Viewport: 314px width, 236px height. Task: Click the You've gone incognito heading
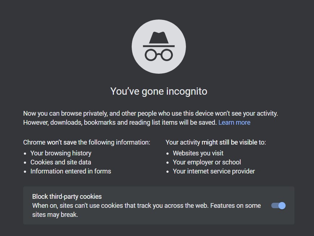coord(158,91)
